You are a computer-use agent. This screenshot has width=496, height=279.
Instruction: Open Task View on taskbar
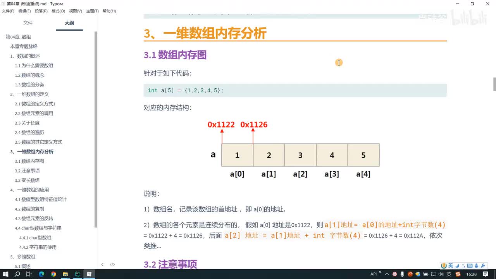pos(29,274)
